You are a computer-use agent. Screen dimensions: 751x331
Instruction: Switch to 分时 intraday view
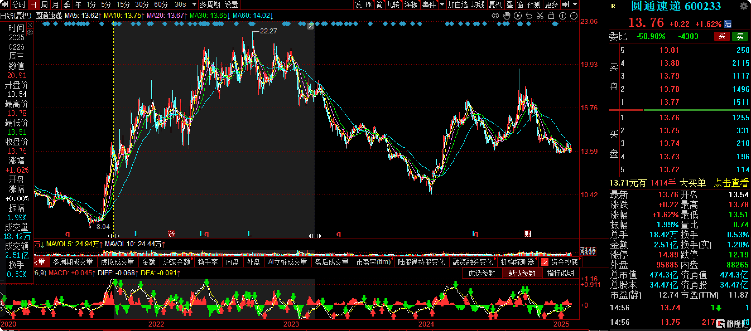click(19, 4)
